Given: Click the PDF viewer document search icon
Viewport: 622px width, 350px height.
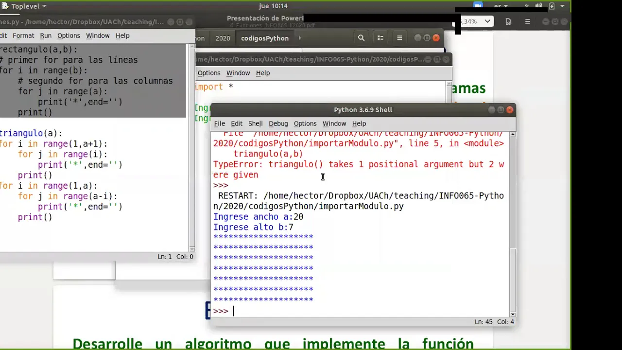Looking at the screenshot, I should [508, 21].
